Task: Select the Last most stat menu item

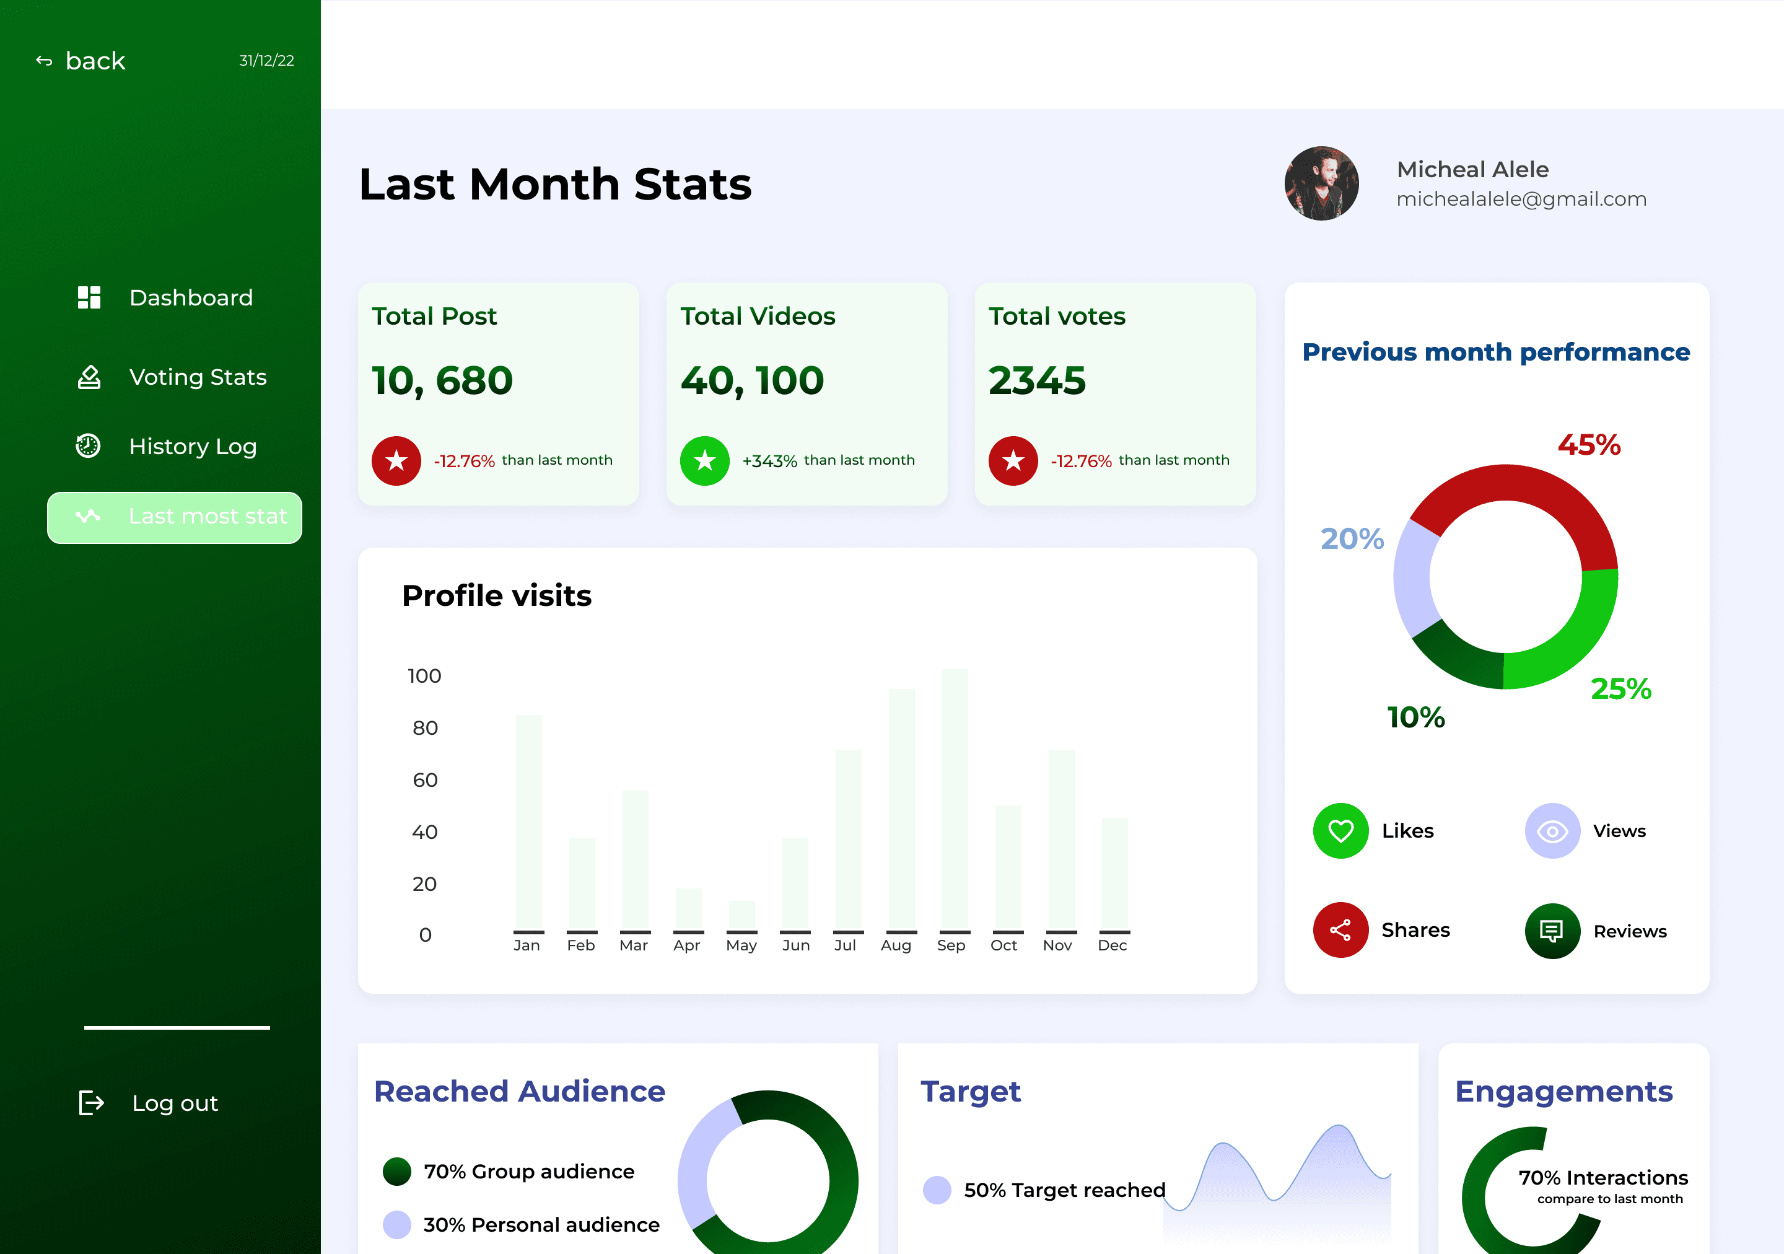Action: pos(175,517)
